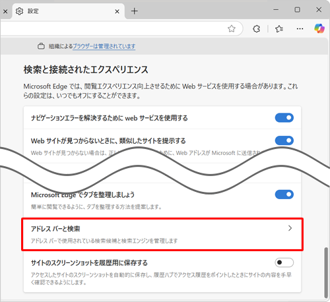Open アドレス バーと検索 settings row

tap(162, 234)
